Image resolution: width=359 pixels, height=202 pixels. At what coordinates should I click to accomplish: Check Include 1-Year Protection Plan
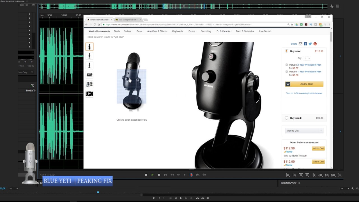pyautogui.click(x=286, y=72)
